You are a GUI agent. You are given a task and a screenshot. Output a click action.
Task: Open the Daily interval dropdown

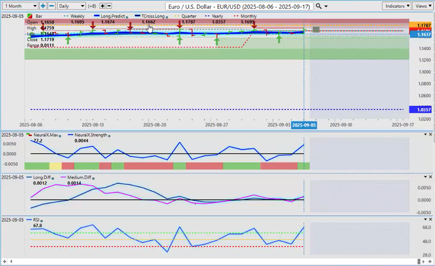(71, 6)
